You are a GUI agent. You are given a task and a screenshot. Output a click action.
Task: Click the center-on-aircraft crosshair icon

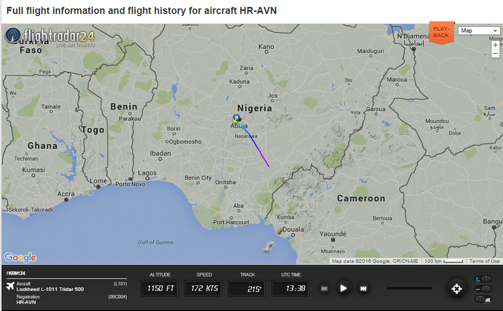457,288
